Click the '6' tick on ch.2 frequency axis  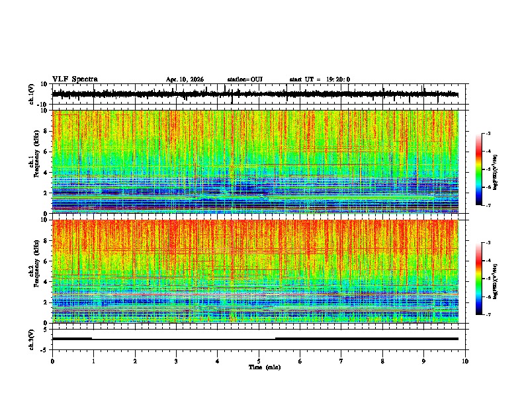(46, 261)
